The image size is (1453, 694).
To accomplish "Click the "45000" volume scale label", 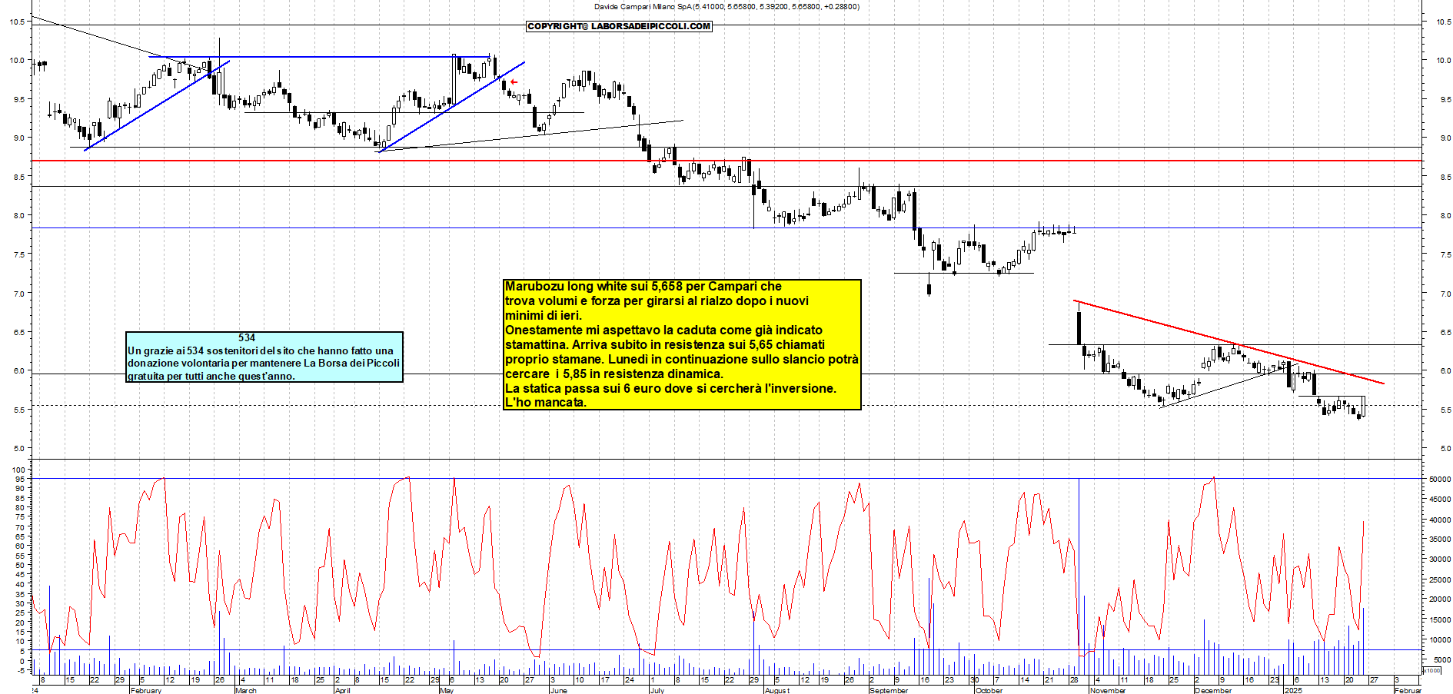I will tap(1440, 500).
